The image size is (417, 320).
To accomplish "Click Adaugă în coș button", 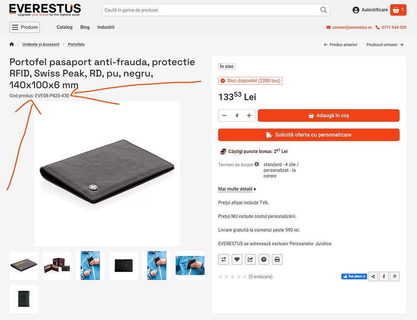I will click(329, 115).
